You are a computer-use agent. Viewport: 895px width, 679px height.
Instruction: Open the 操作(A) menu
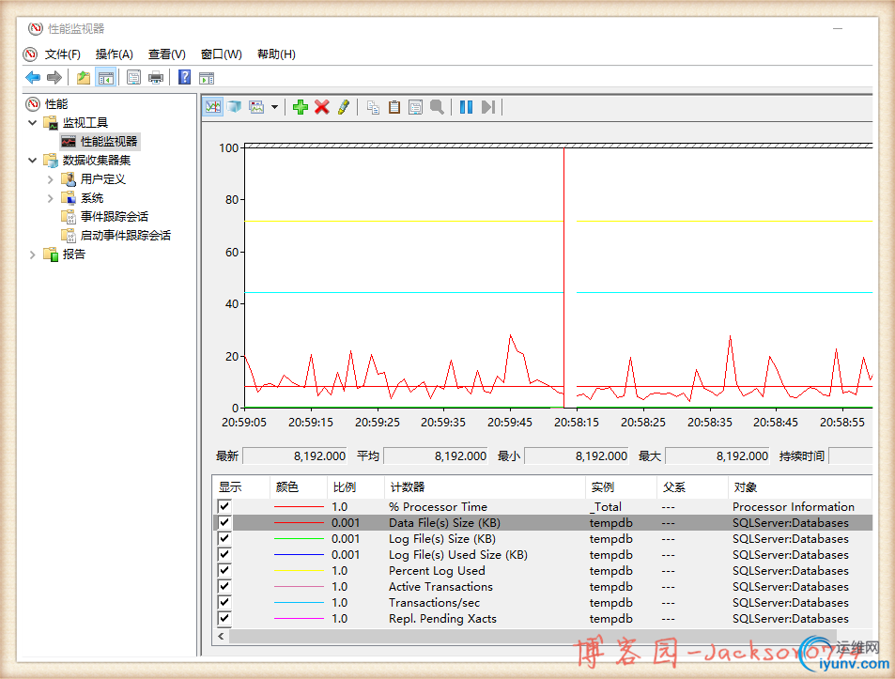point(114,54)
